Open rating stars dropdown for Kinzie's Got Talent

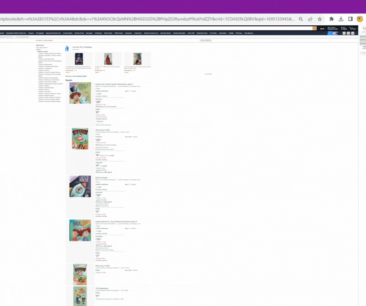(x=98, y=89)
